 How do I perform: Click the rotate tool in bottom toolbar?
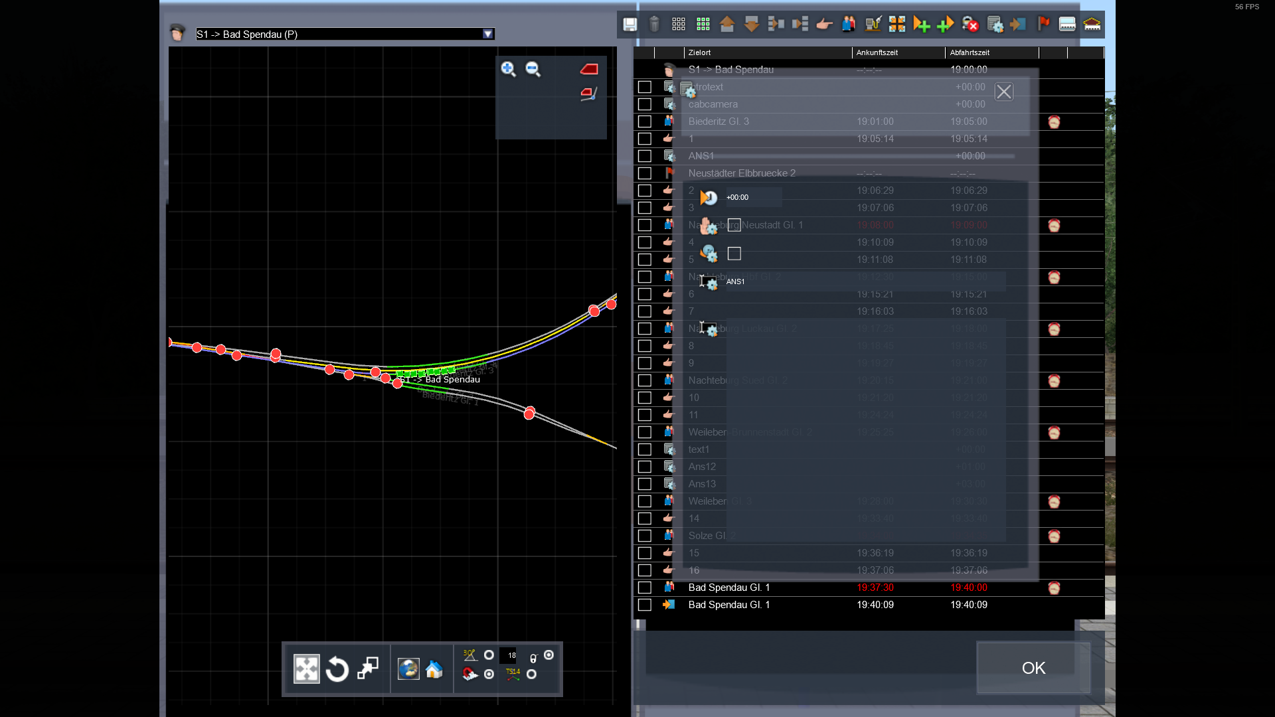[337, 669]
